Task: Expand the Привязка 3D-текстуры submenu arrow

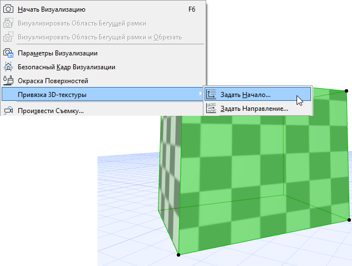Action: (x=200, y=94)
